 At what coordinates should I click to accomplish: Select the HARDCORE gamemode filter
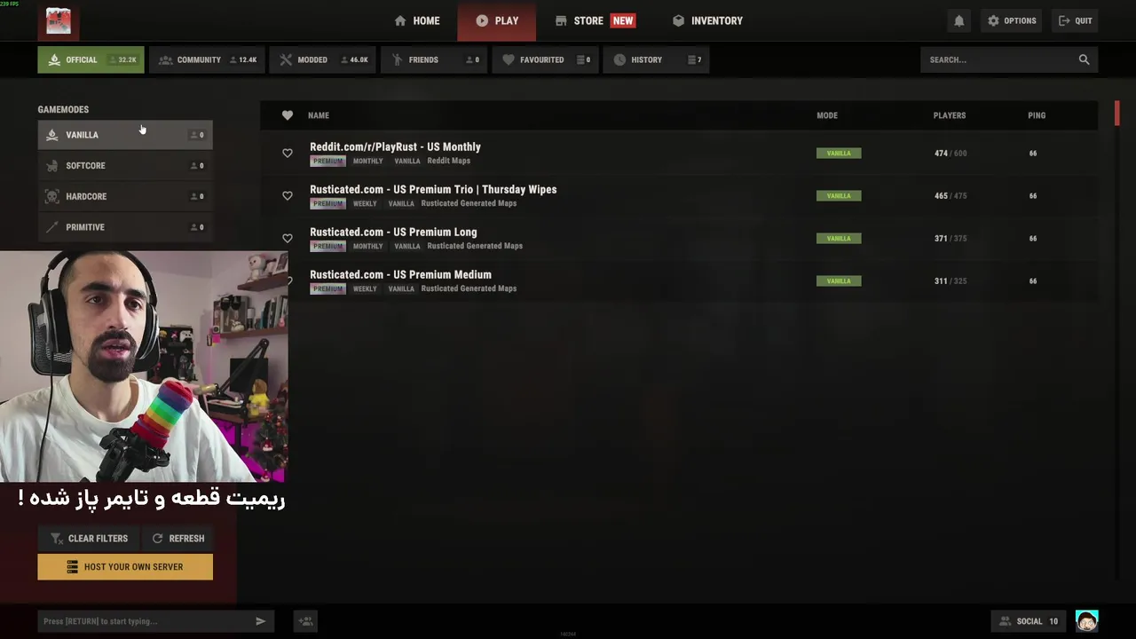tap(125, 196)
